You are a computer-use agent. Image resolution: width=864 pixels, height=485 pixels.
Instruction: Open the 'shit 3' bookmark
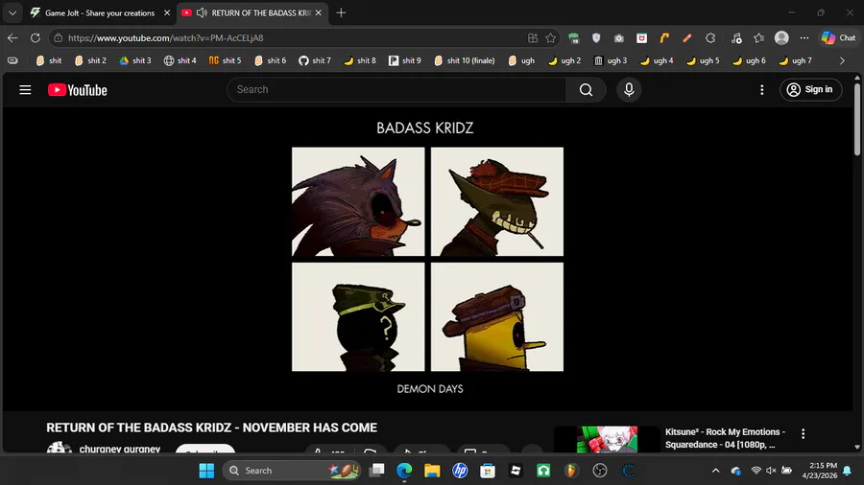135,60
